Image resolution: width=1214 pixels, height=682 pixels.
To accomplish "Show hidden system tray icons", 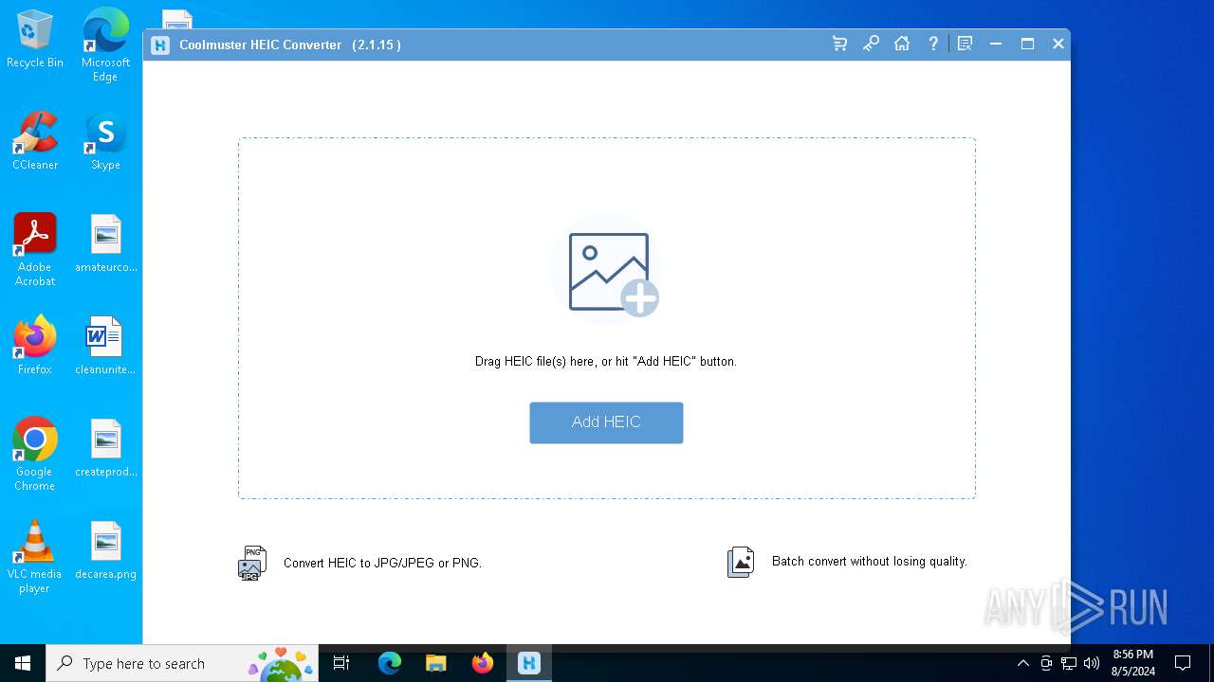I will click(1023, 663).
